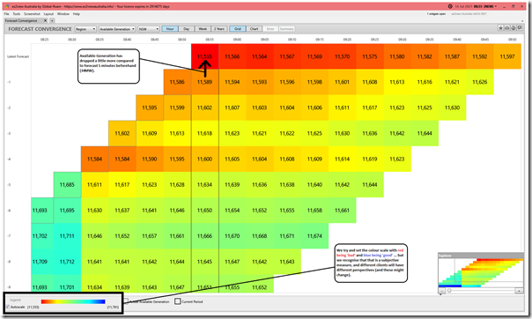This screenshot has height=319, width=532.
Task: Select the Hour time range toggle
Action: [x=170, y=29]
